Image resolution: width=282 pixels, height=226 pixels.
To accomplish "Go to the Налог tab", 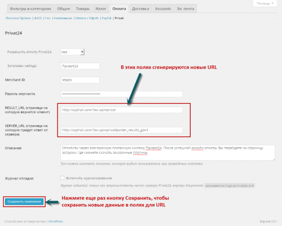I will click(x=101, y=8).
